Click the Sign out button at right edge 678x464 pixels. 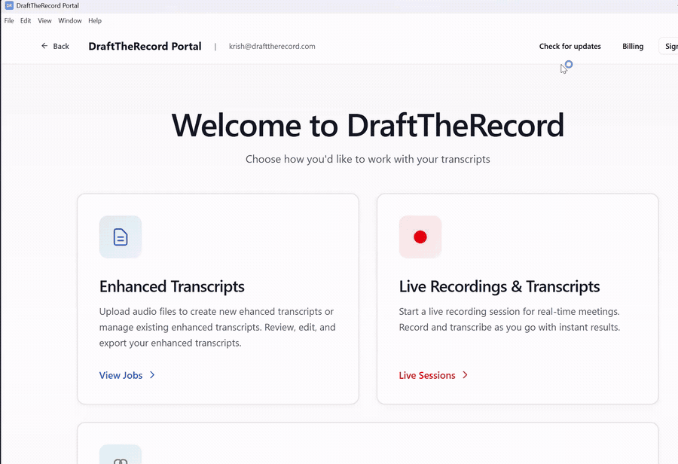[x=668, y=46]
